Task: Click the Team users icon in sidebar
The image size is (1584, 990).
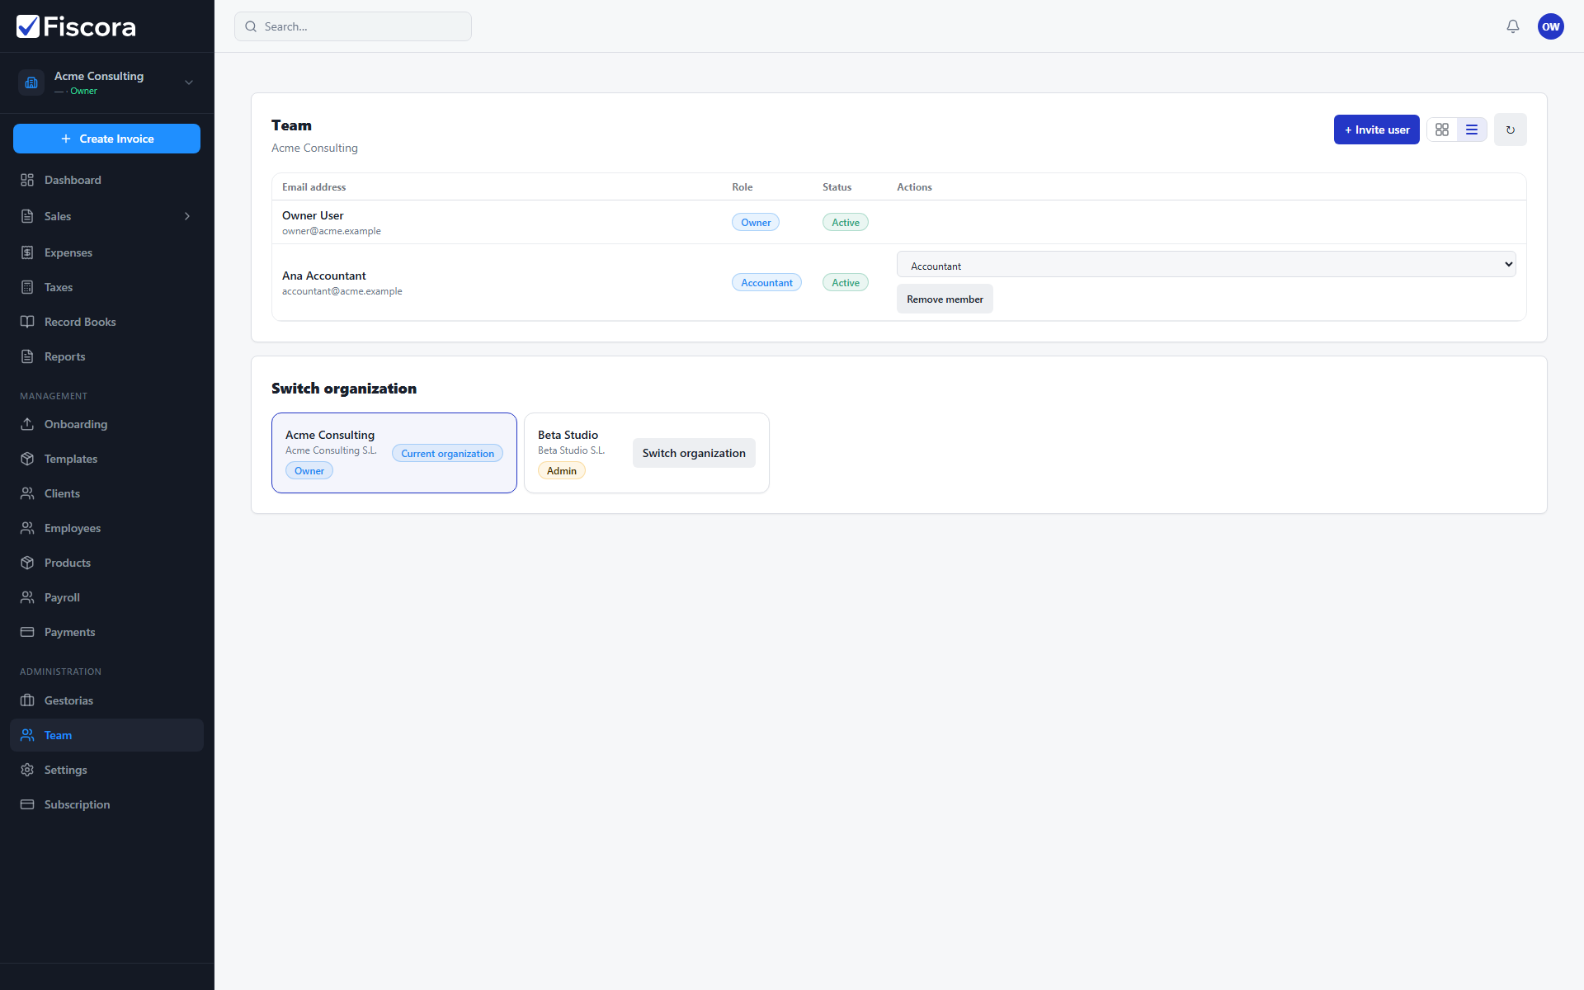Action: (27, 735)
